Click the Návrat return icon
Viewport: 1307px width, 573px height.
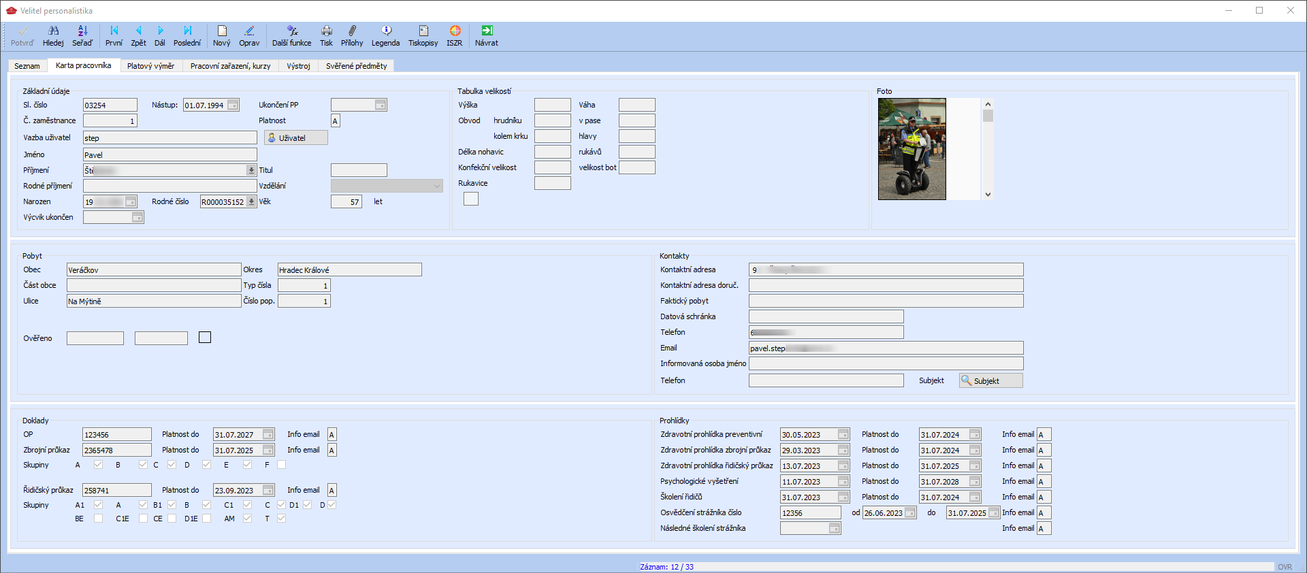(487, 36)
